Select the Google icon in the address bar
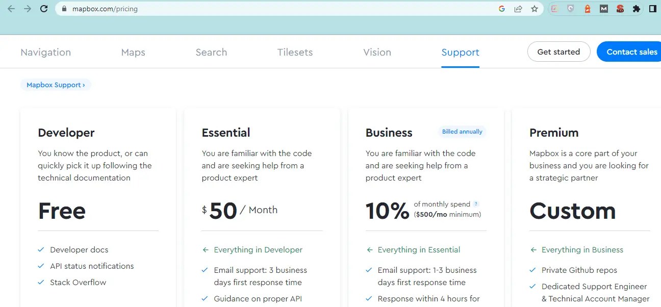The image size is (661, 307). [502, 9]
